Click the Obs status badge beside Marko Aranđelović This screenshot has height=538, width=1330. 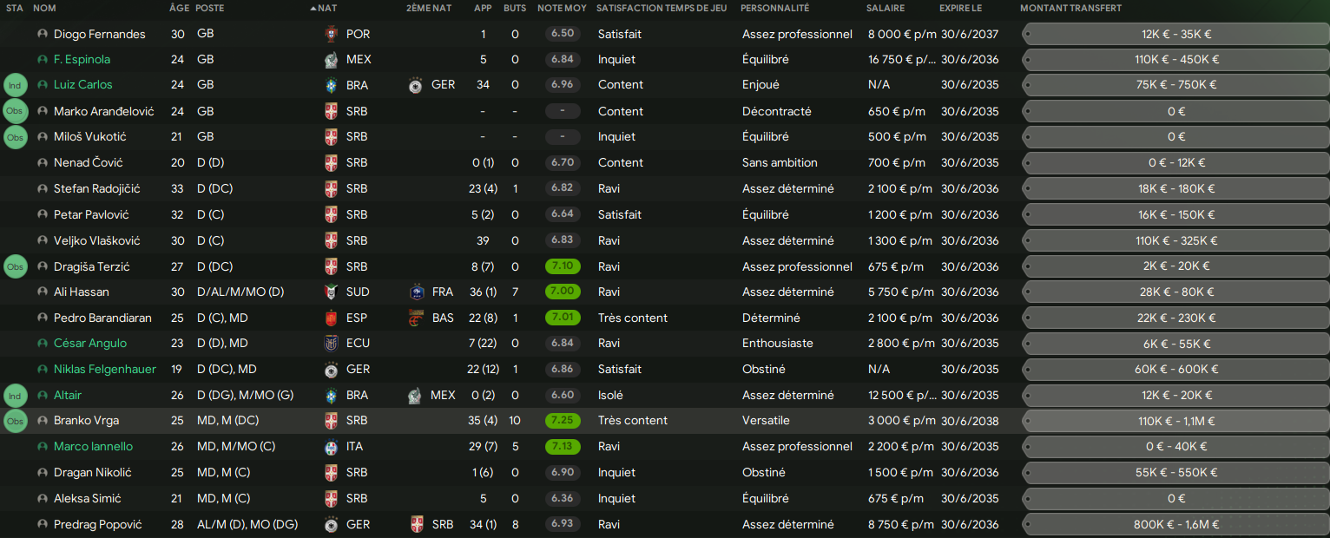[x=16, y=111]
